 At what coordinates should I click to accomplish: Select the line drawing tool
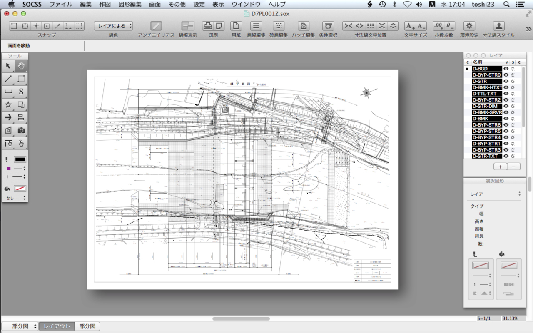click(x=8, y=79)
